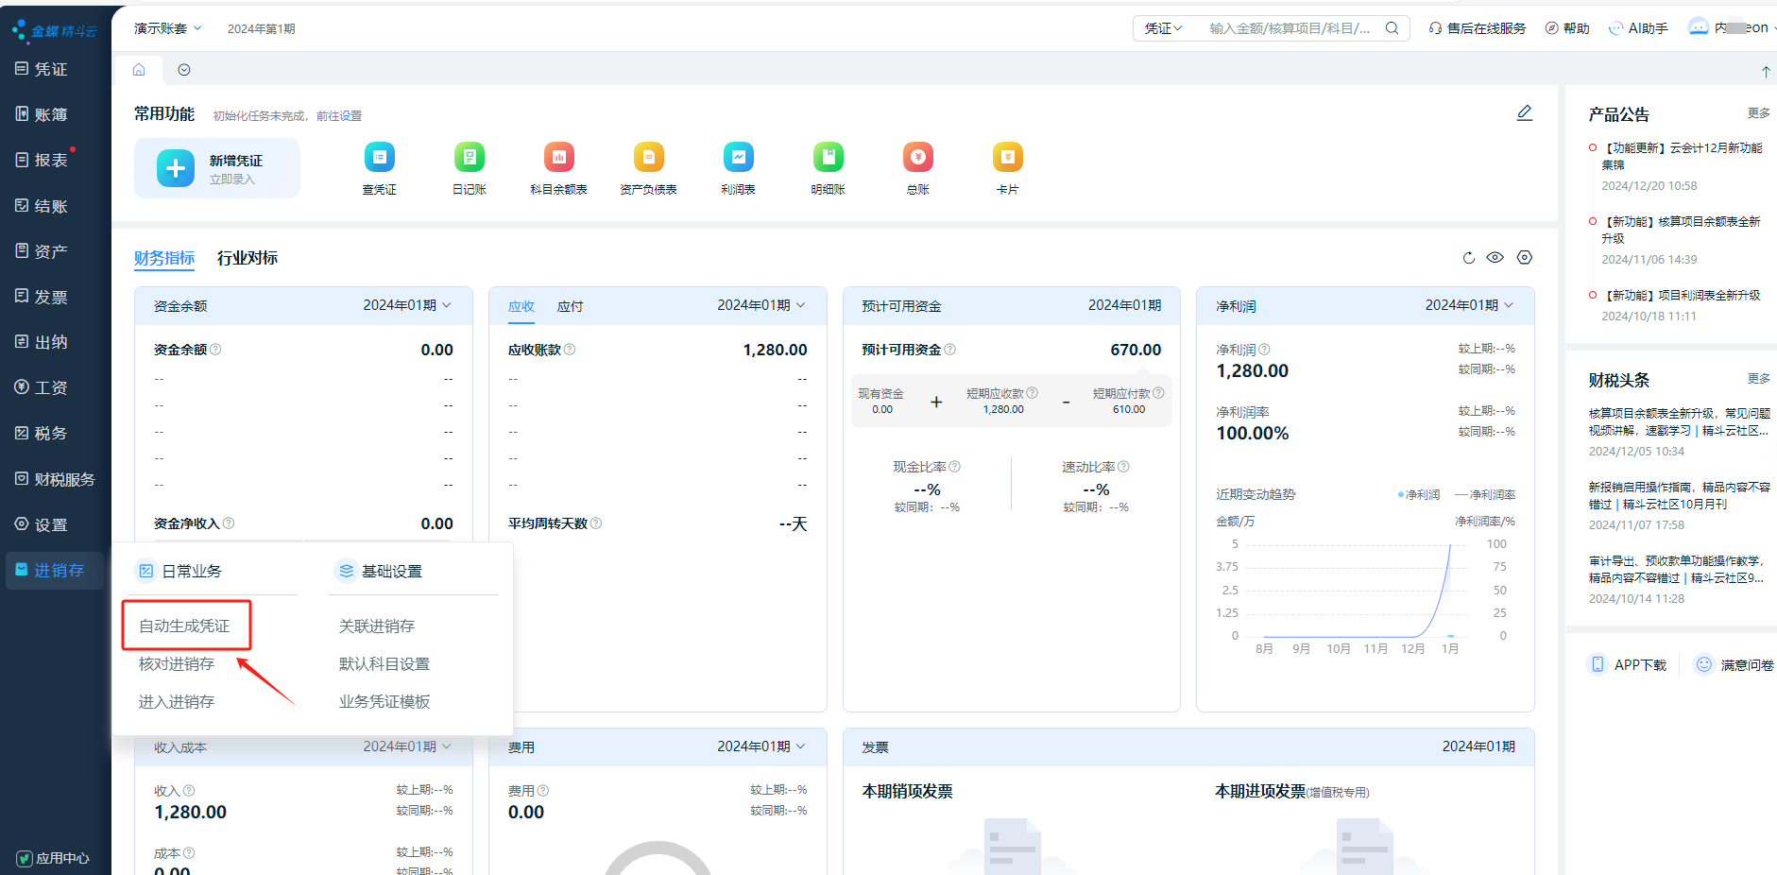Click the 前往设置 link

pos(339,116)
